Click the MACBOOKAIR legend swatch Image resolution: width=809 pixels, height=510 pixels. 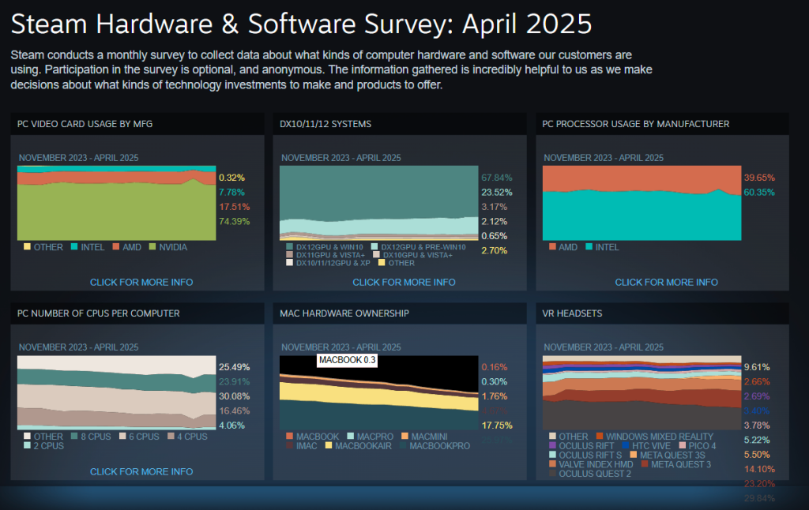click(x=328, y=445)
